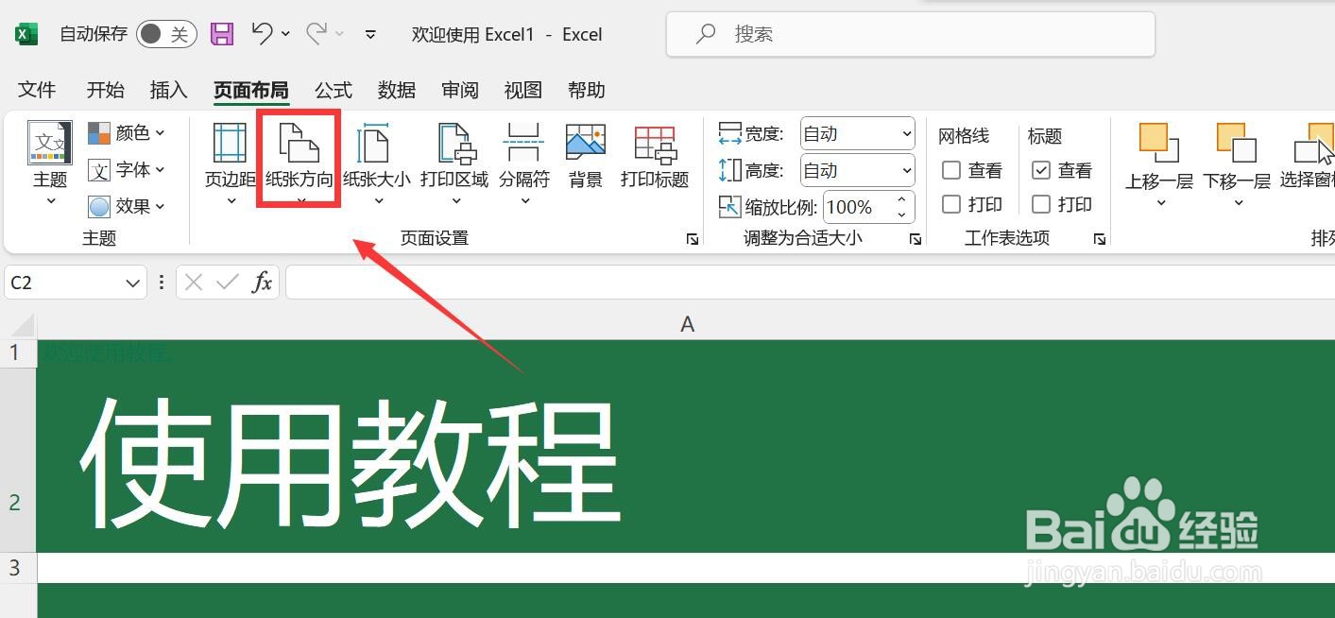Viewport: 1335px width, 618px height.
Task: Toggle the 自动保存 (AutoSave) switch
Action: [165, 33]
